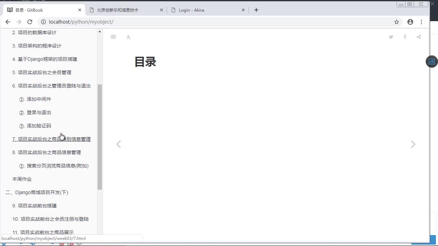Reload the current page
The height and width of the screenshot is (246, 438).
pos(30,22)
